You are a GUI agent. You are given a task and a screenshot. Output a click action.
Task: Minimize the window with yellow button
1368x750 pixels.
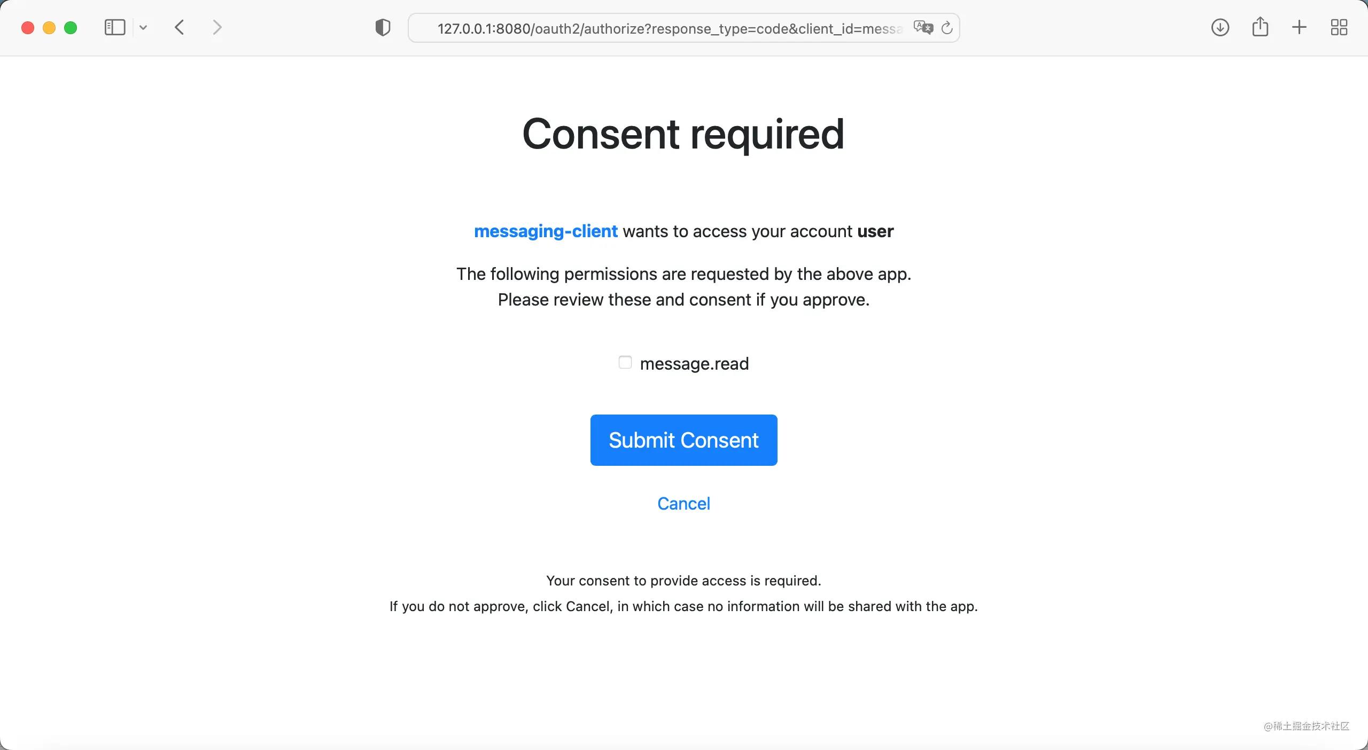tap(49, 28)
